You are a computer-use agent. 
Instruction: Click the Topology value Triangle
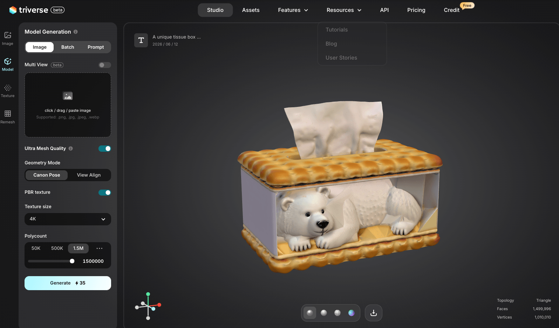point(544,301)
